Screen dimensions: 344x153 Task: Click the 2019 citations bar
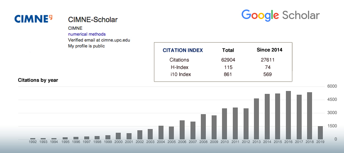[x=320, y=133]
